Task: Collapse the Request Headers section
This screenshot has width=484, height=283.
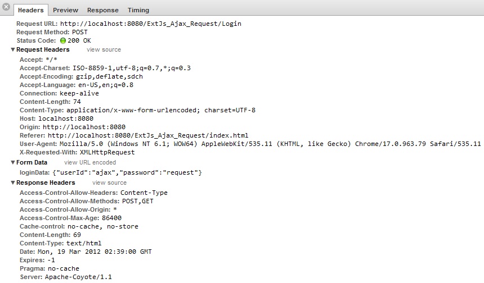Action: tap(12, 49)
